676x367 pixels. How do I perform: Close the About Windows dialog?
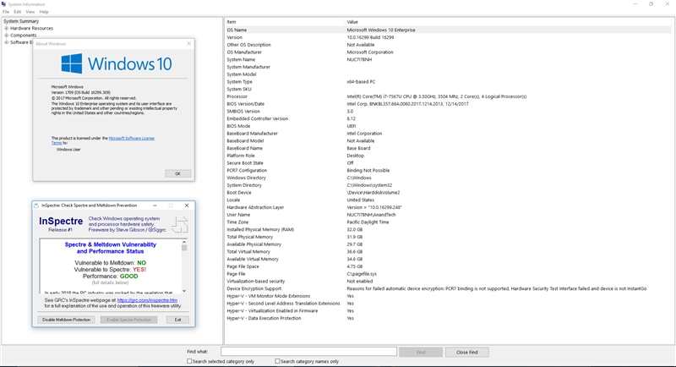[x=188, y=44]
